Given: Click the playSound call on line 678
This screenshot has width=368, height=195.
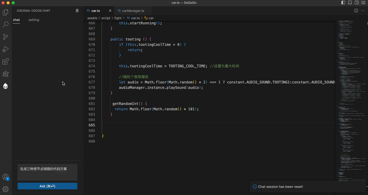Looking at the screenshot, I should pyautogui.click(x=176, y=88).
